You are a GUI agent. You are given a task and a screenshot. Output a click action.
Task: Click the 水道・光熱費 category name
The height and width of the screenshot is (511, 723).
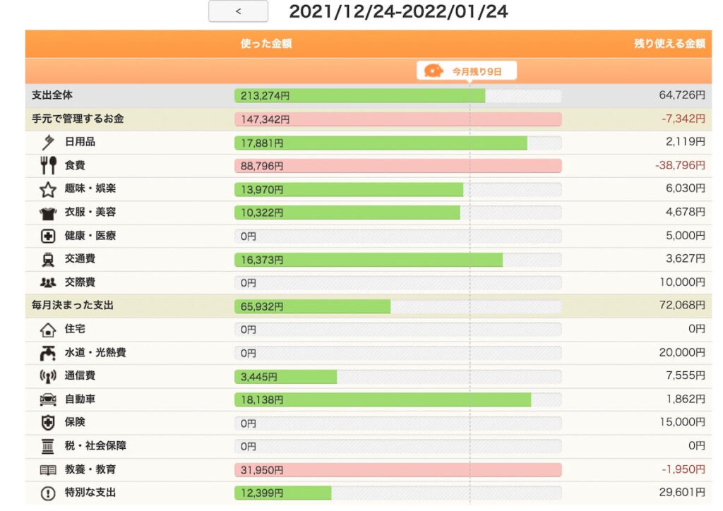95,352
